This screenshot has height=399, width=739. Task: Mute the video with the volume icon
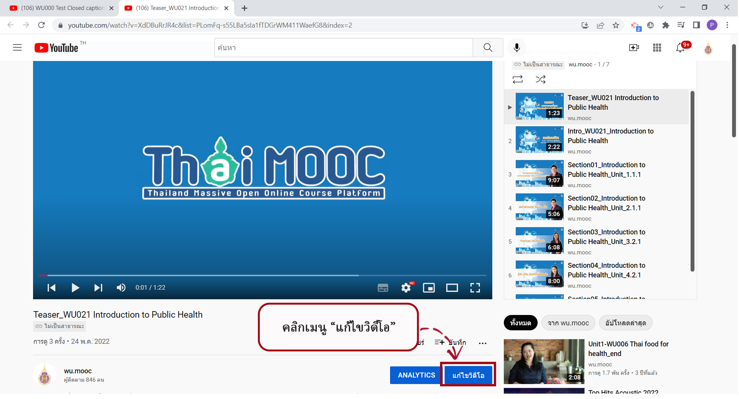[x=121, y=288]
